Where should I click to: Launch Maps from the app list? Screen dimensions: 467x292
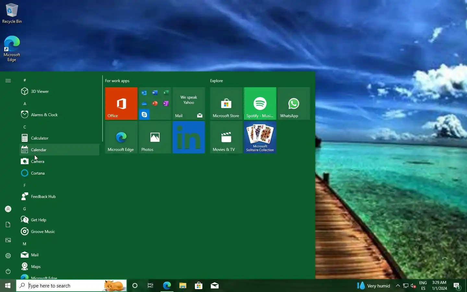click(x=59, y=267)
